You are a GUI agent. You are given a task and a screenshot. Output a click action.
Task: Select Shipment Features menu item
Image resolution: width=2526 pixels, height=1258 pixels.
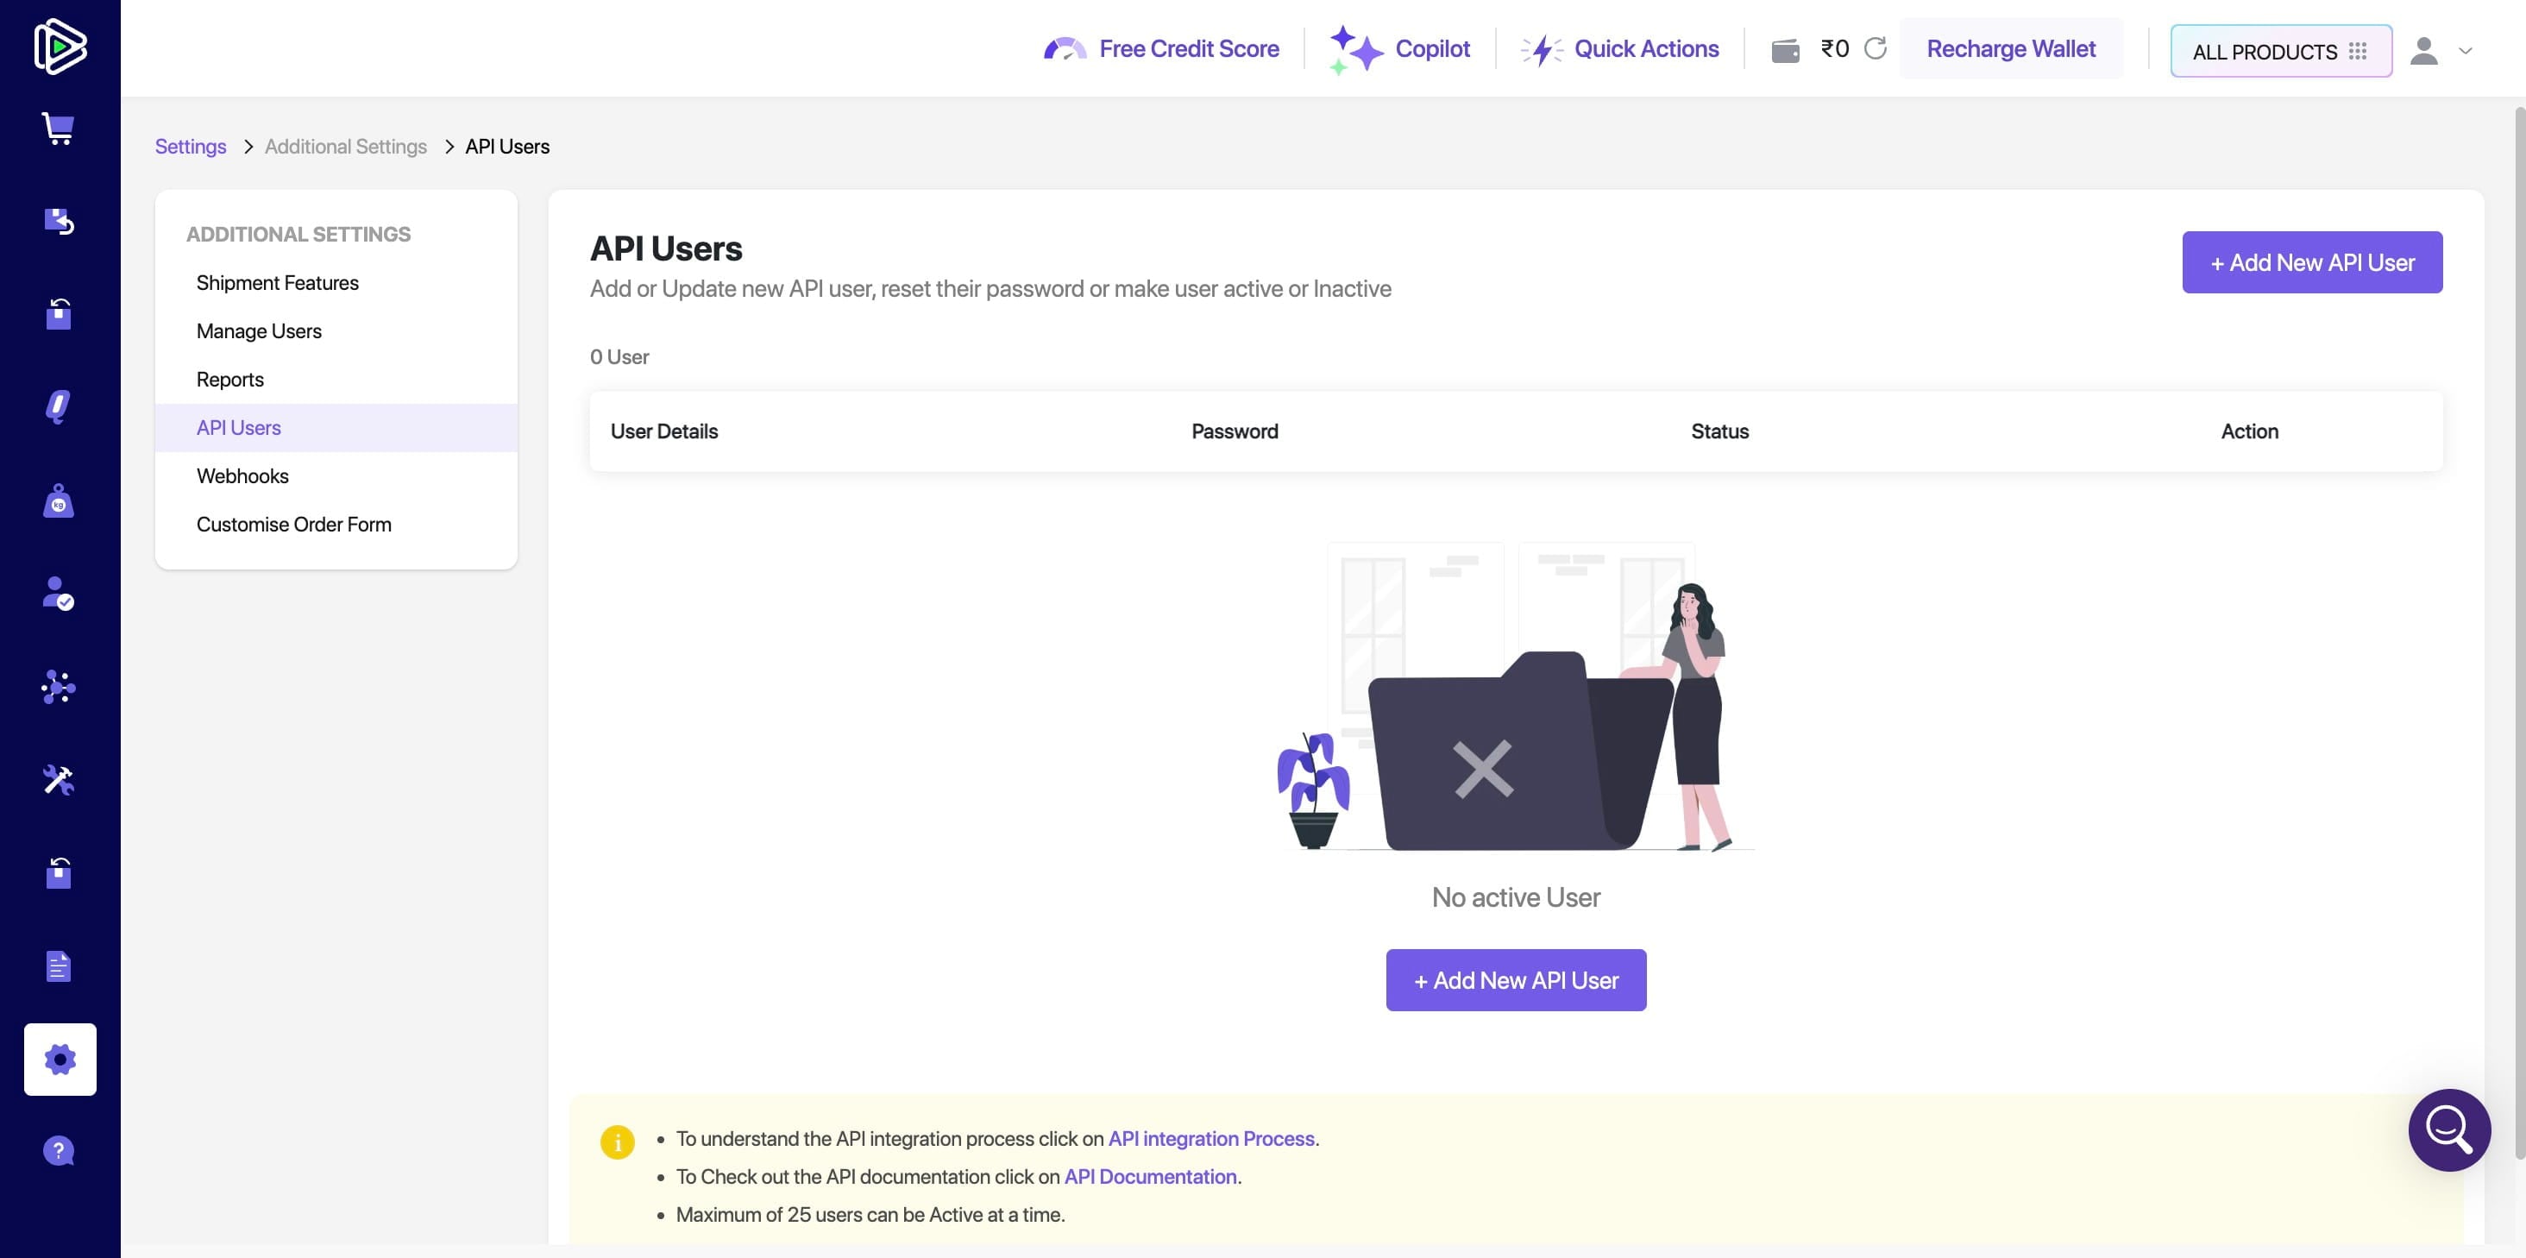(x=278, y=282)
